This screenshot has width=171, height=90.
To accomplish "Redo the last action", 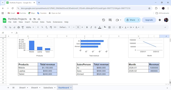I will point(14,27).
